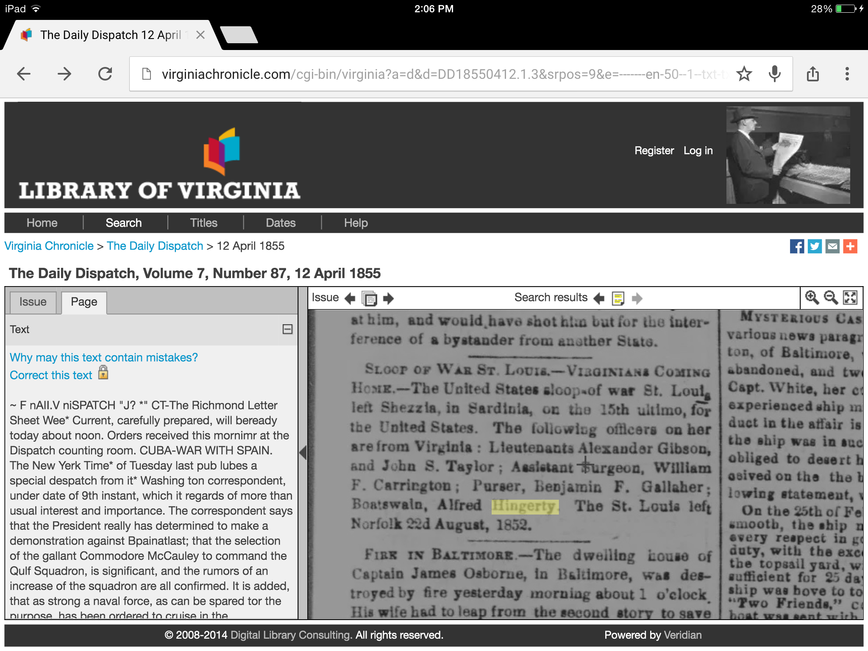
Task: Open the Dates menu item
Action: coord(281,223)
